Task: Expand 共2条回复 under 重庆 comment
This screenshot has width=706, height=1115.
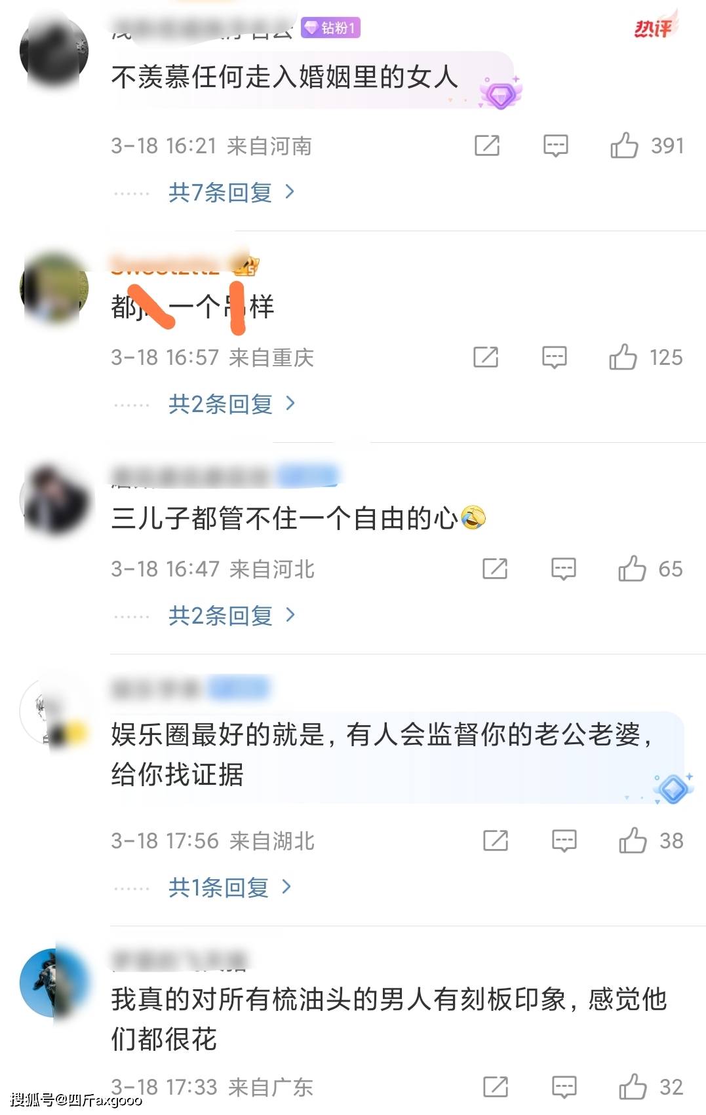Action: coord(231,404)
